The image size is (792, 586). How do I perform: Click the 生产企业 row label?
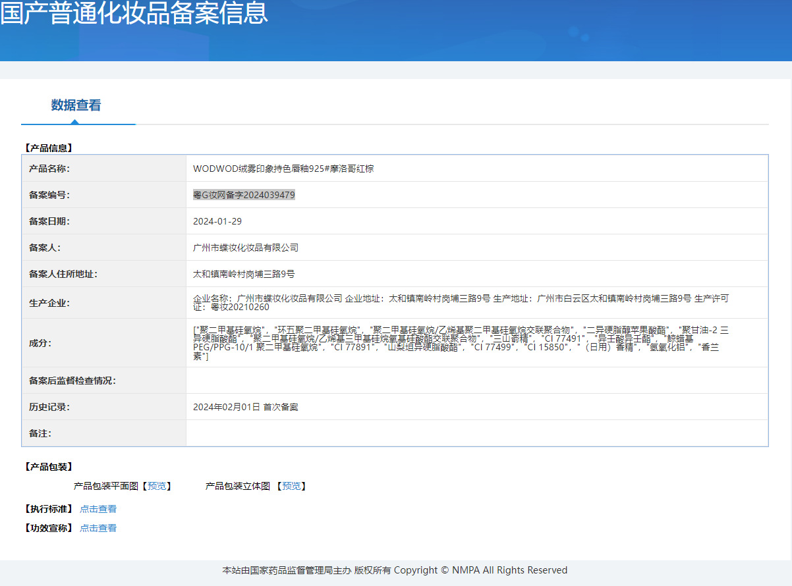[x=49, y=303]
